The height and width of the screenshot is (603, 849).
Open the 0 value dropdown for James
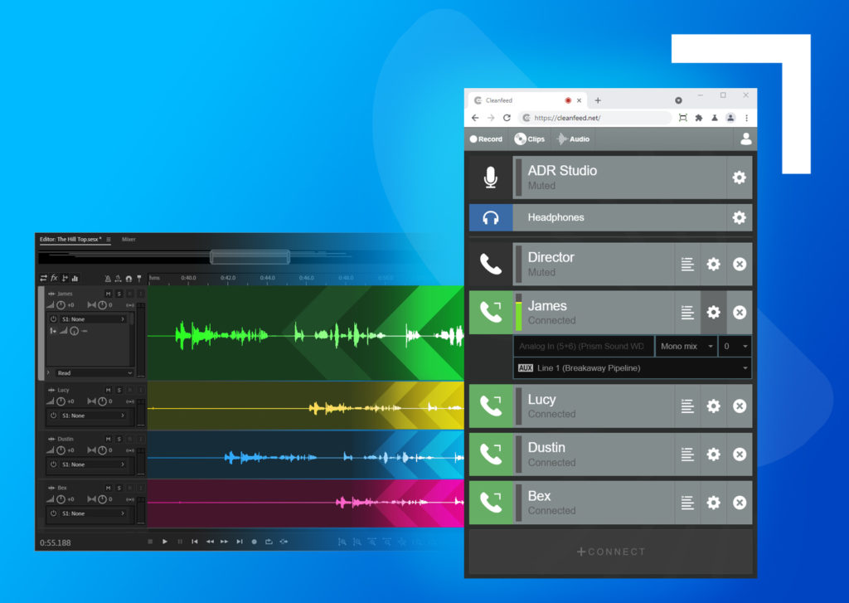pyautogui.click(x=735, y=346)
